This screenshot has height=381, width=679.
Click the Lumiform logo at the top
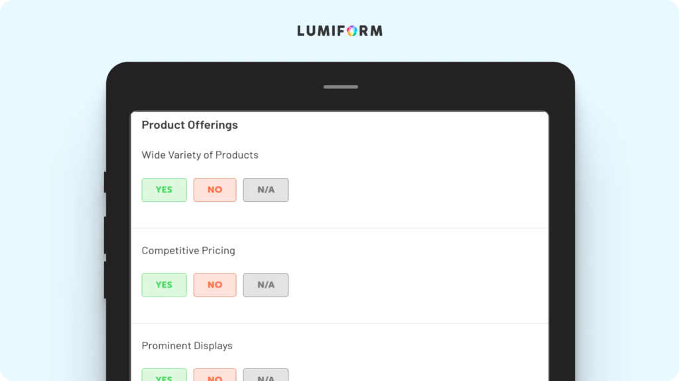(x=339, y=31)
